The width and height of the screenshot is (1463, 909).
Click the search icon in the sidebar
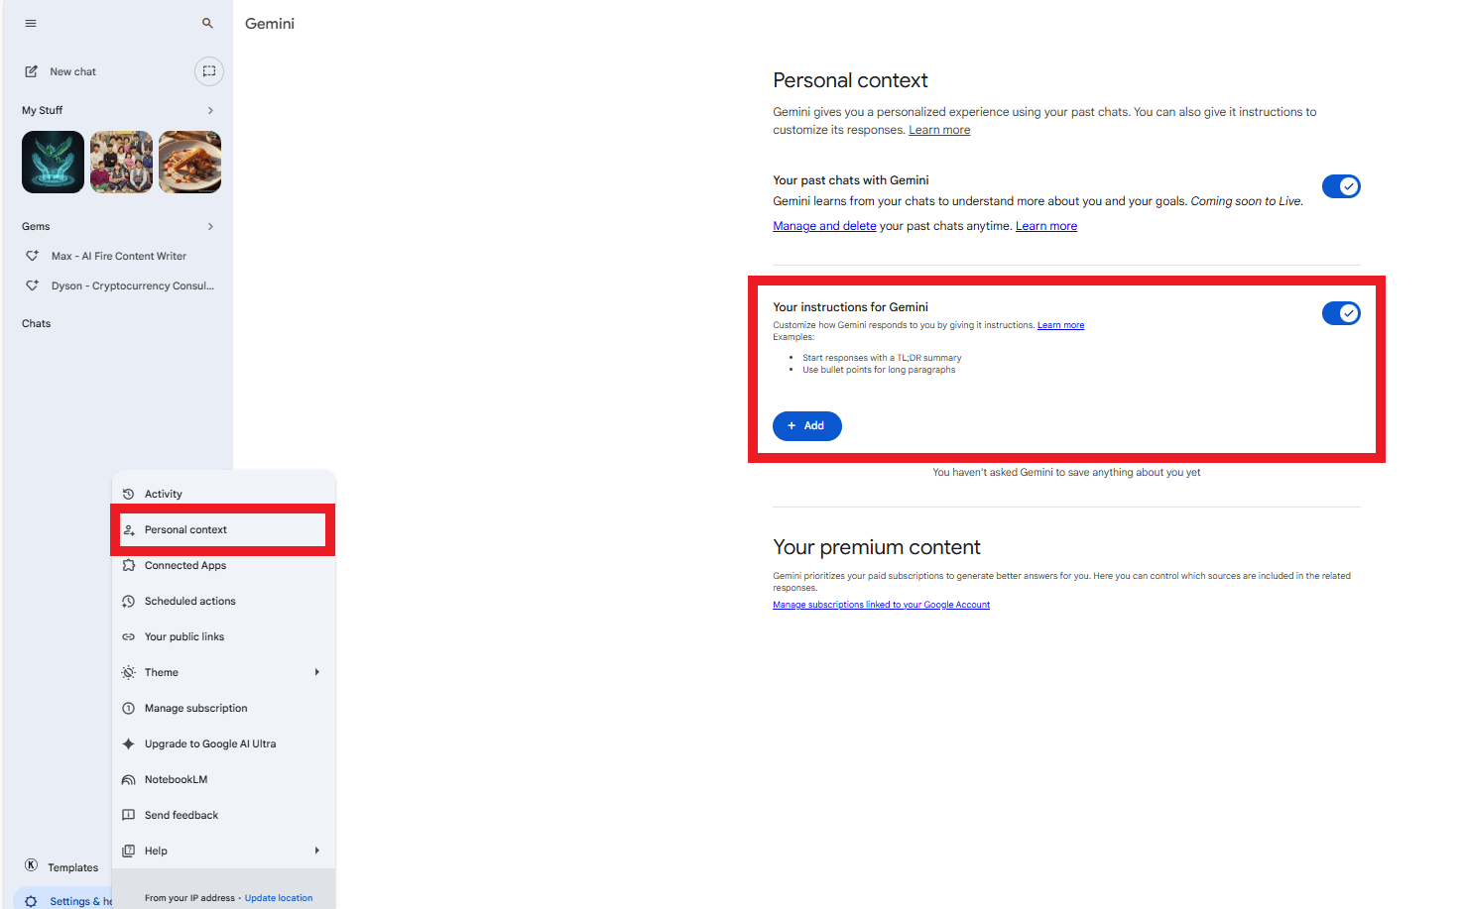pos(207,22)
